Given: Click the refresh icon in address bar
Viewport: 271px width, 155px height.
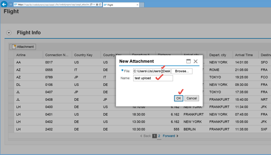Looking at the screenshot, I should click(x=100, y=5).
